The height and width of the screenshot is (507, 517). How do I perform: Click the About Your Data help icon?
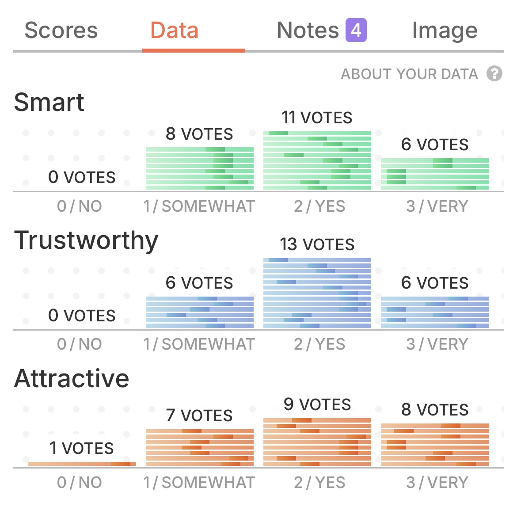[494, 74]
